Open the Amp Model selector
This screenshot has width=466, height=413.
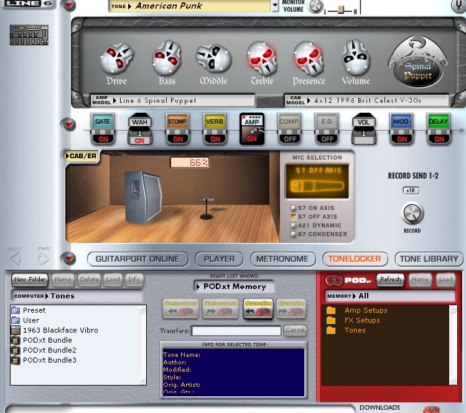173,100
